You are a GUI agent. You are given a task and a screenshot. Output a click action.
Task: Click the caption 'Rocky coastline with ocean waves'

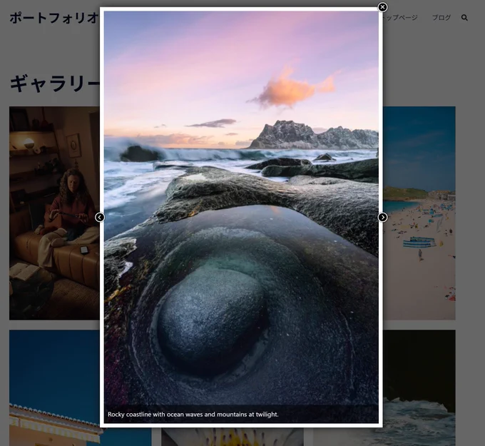193,414
